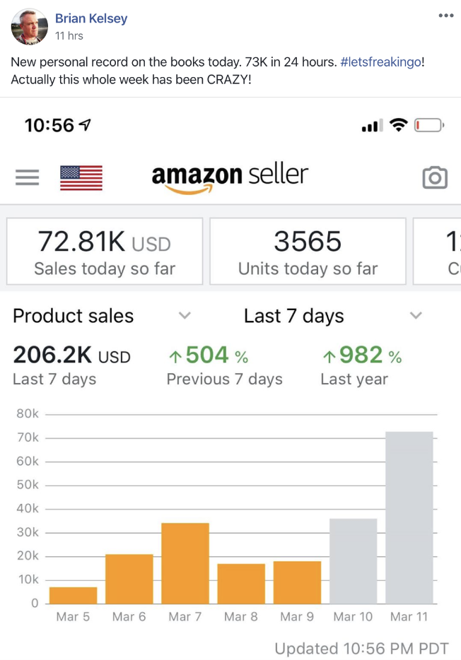
Task: Tap the Mar 7 orange bar
Action: [x=185, y=563]
